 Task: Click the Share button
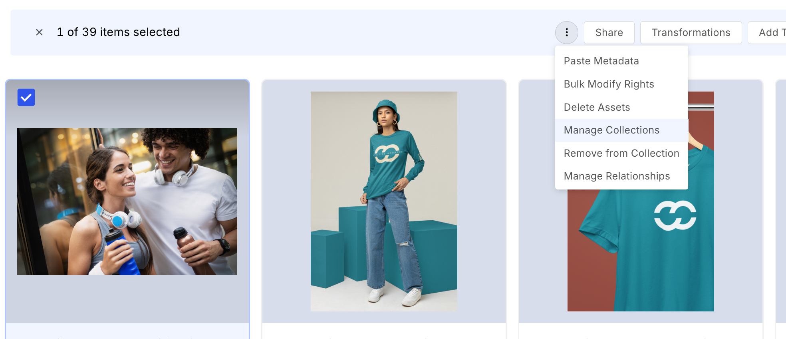click(x=609, y=32)
